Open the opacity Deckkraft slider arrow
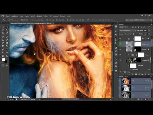Screen dimensions: 153x115 (149, 31)
